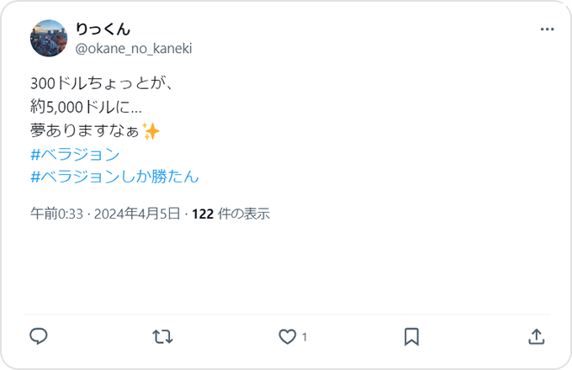Image resolution: width=572 pixels, height=370 pixels.
Task: Click the 2024年4月5日 date
Action: pos(137,214)
